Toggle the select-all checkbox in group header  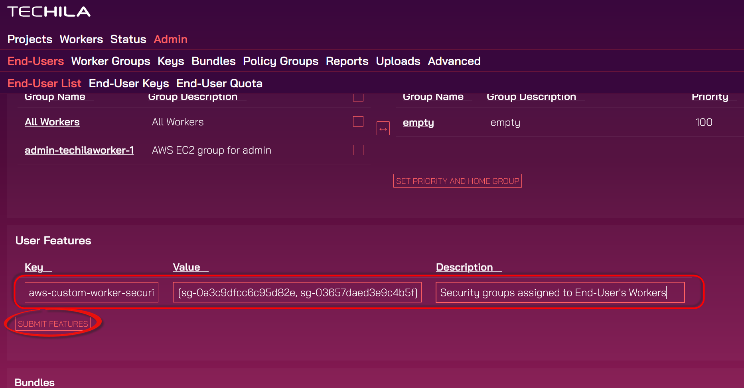click(358, 97)
